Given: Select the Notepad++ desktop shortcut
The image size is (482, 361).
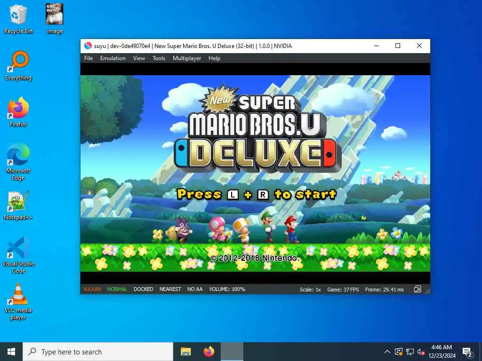Looking at the screenshot, I should 18,205.
